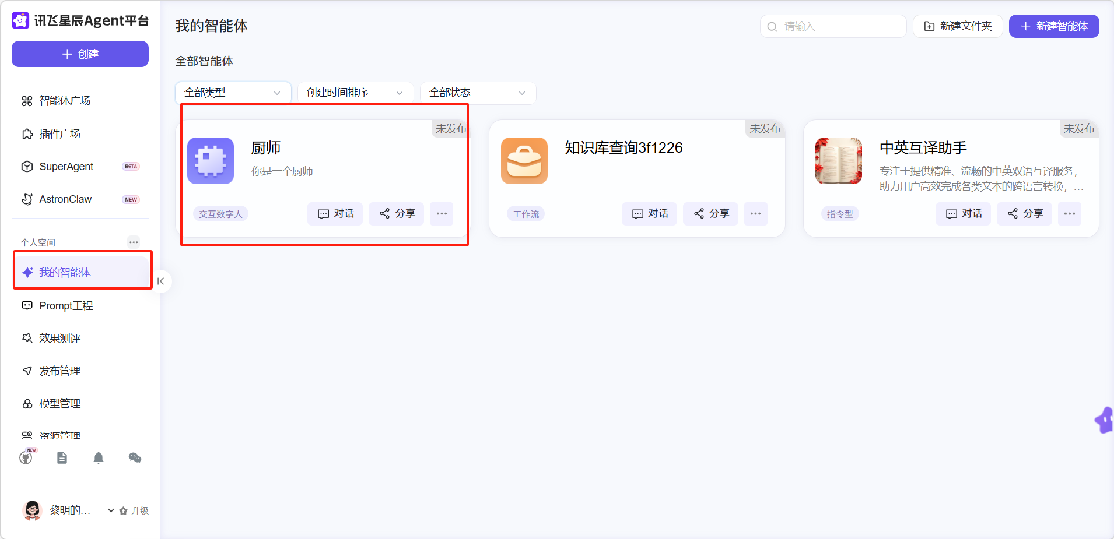Open more options on the 厨师 card
This screenshot has width=1114, height=539.
point(442,214)
